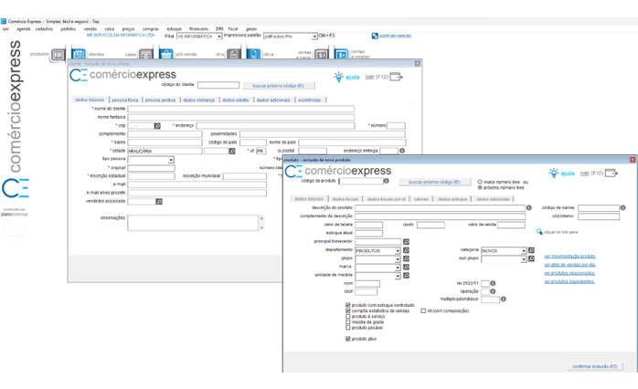The height and width of the screenshot is (389, 638).
Task: Open the pré-venda basket icon
Action: (x=166, y=55)
